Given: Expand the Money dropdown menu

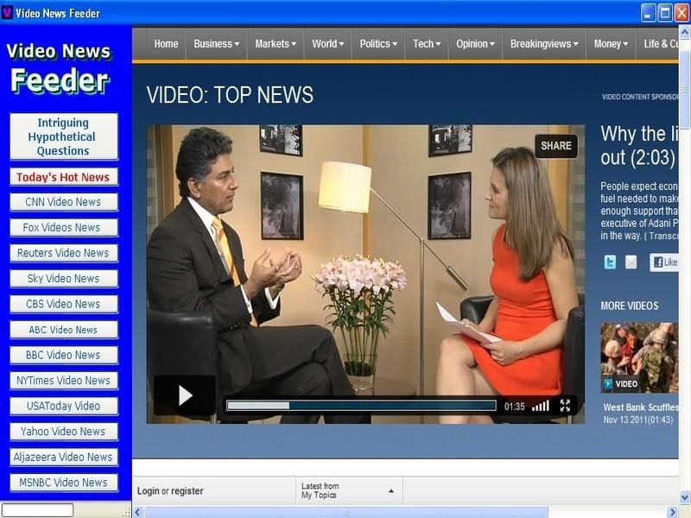Looking at the screenshot, I should [611, 44].
